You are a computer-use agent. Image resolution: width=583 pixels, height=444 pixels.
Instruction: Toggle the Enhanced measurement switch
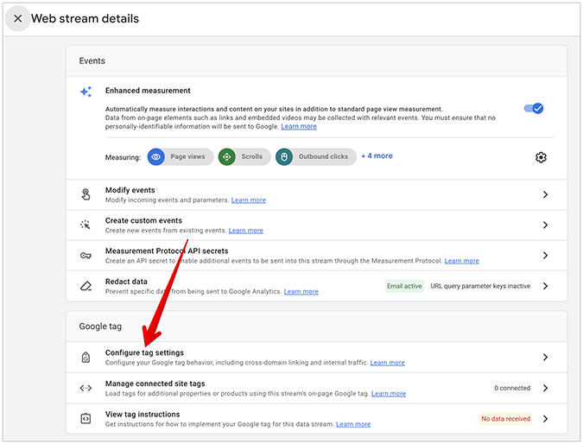coord(534,108)
